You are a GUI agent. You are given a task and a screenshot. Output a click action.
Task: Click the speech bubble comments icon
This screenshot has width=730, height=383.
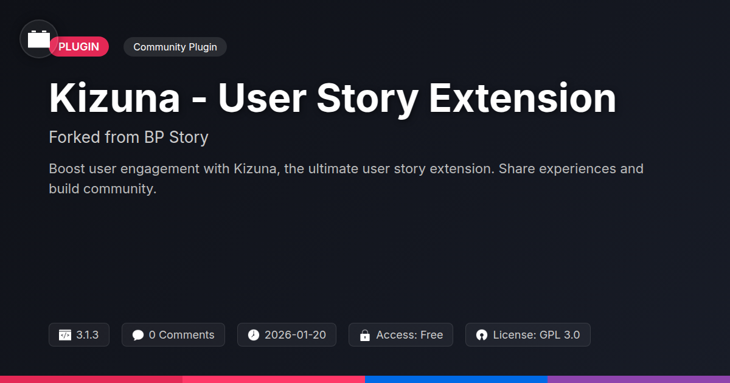tap(138, 335)
